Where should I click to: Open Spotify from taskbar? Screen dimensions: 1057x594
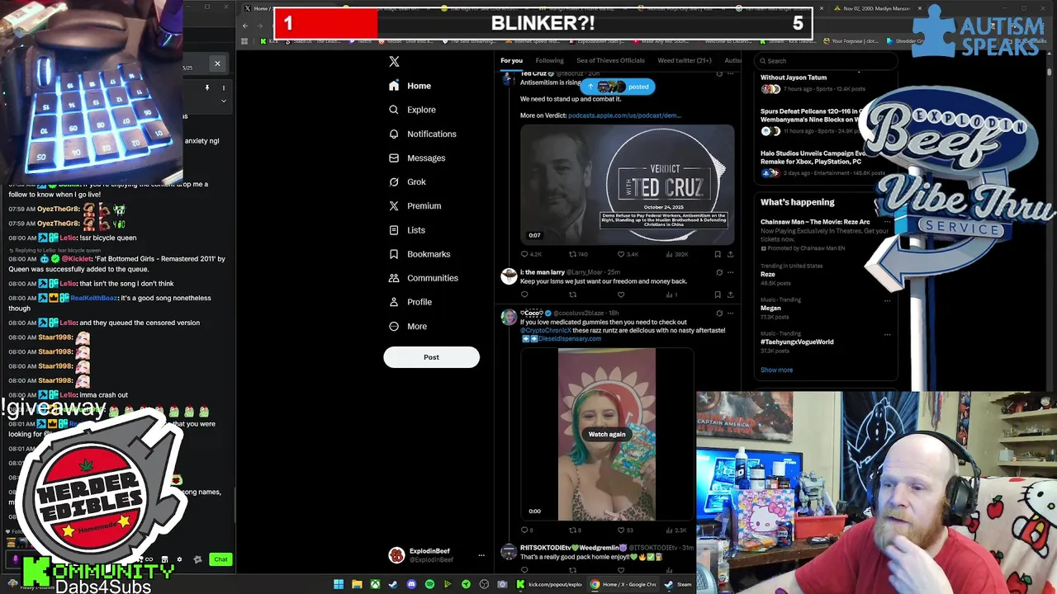point(429,584)
